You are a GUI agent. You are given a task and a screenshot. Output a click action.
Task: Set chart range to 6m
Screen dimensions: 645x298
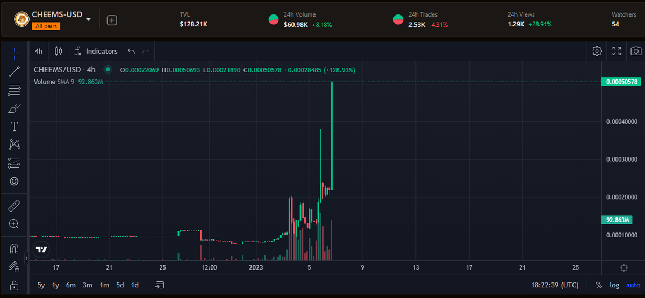click(x=71, y=285)
